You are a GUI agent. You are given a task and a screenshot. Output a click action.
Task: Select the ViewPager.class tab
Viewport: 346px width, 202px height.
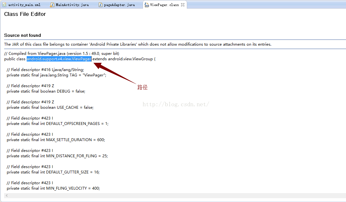click(164, 5)
